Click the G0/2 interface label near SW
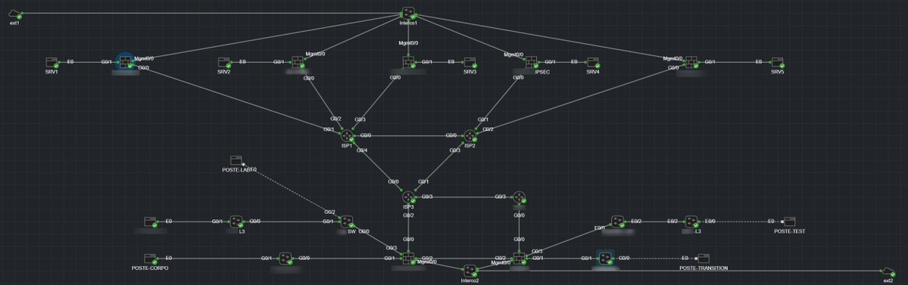Screen dimensions: 908x285 click(x=329, y=212)
